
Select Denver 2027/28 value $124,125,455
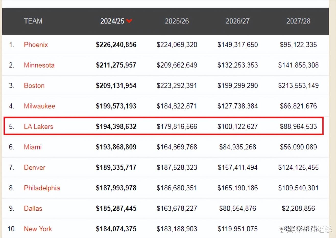(298, 167)
